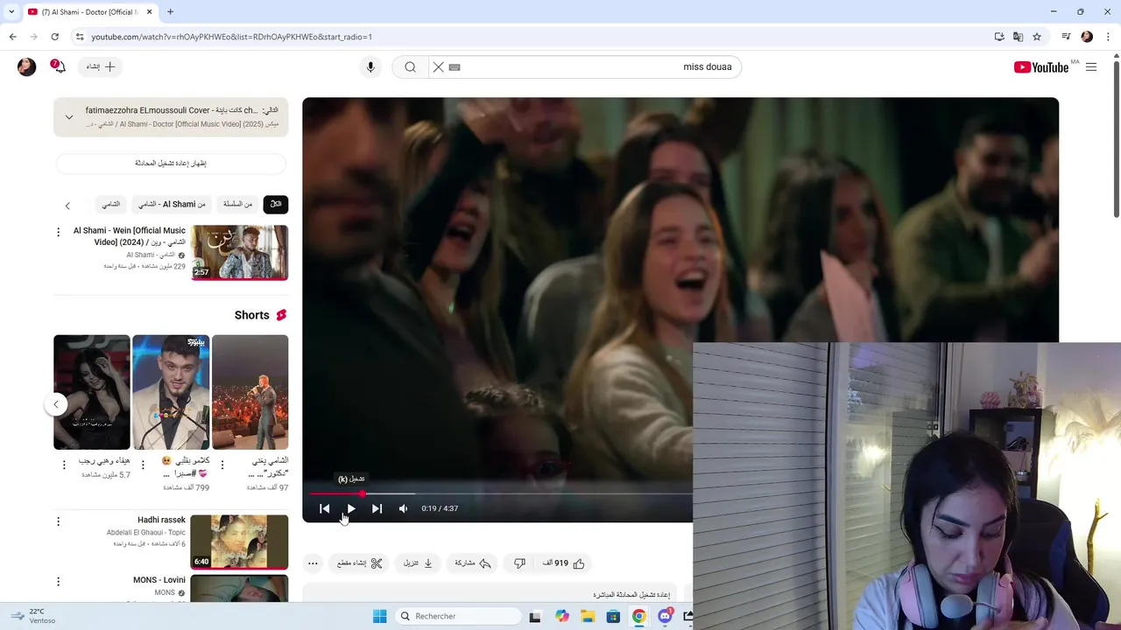Open the Hadhi rassek video thumbnail

239,542
